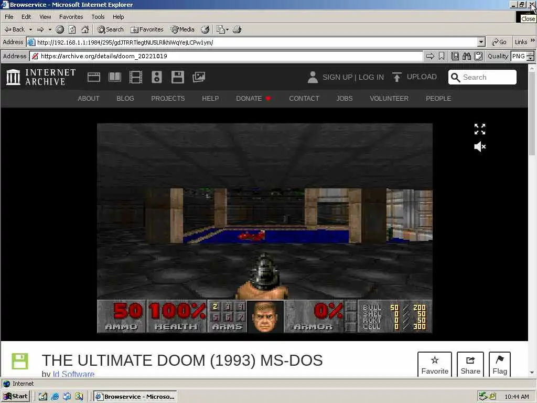Click the Share button
This screenshot has height=403, width=537.
point(470,364)
